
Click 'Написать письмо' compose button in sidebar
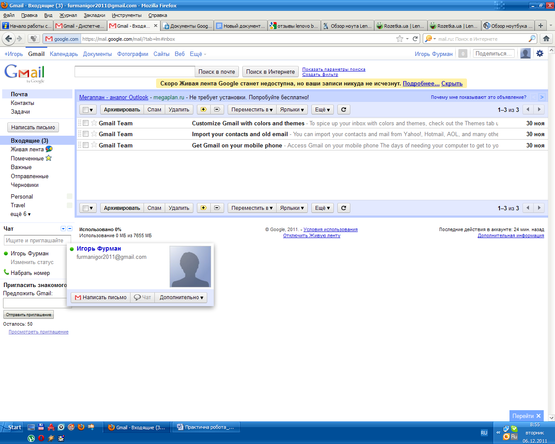pos(33,127)
